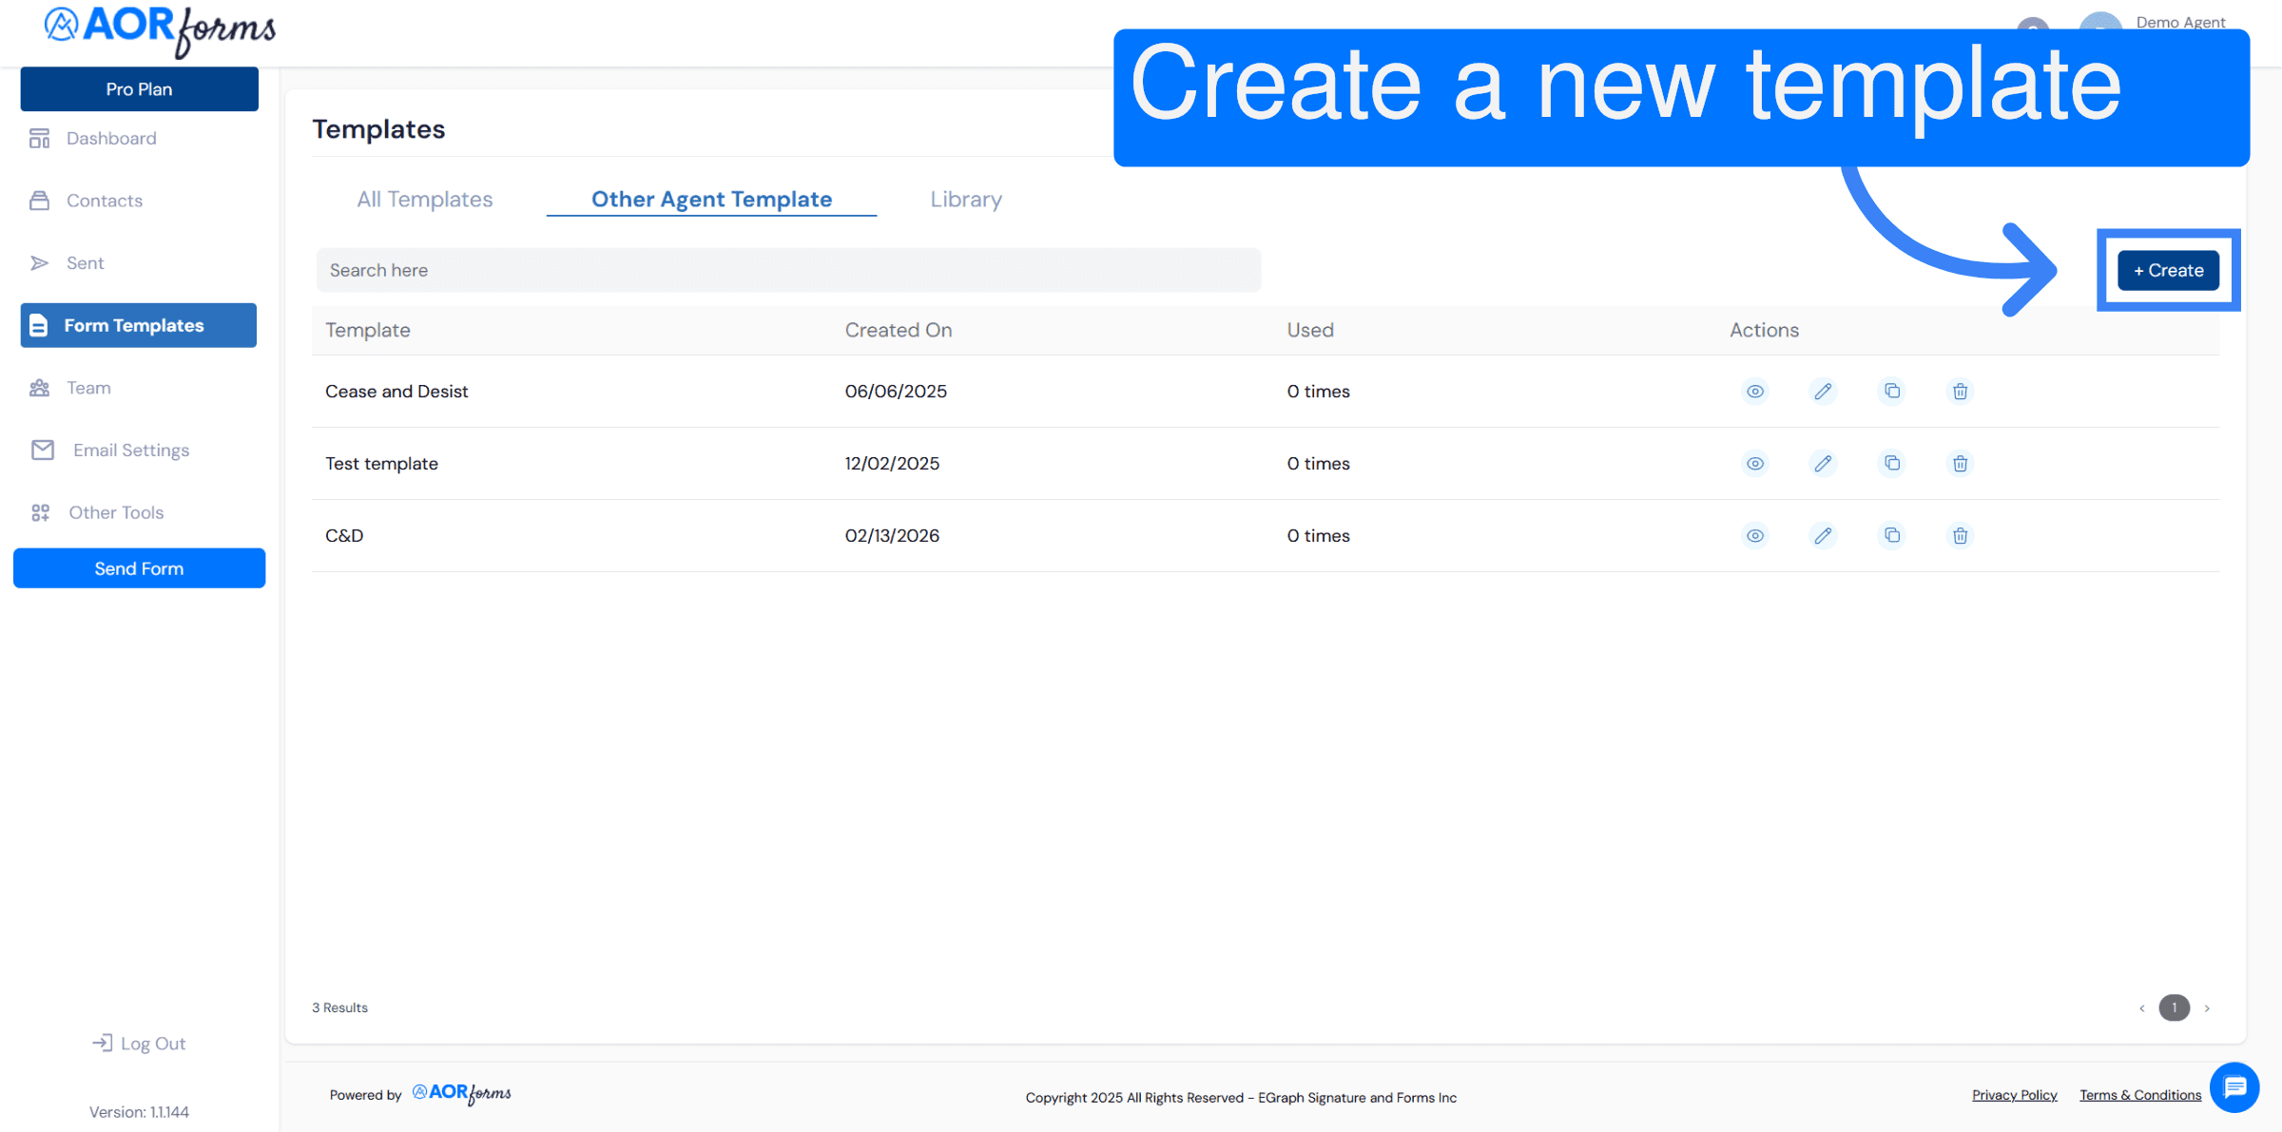Image resolution: width=2282 pixels, height=1132 pixels.
Task: Open the Dashboard from the sidebar
Action: tap(111, 138)
